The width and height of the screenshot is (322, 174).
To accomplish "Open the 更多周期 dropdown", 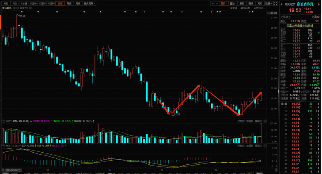I will (x=90, y=3).
